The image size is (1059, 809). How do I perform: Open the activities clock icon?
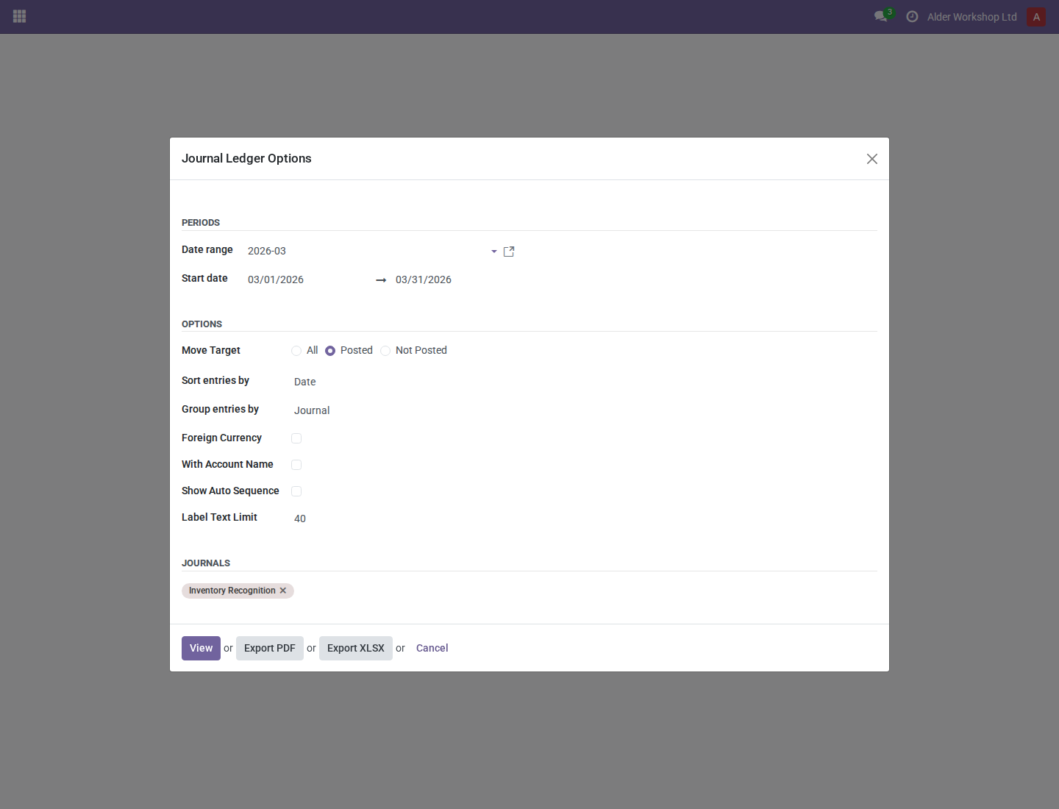(912, 16)
